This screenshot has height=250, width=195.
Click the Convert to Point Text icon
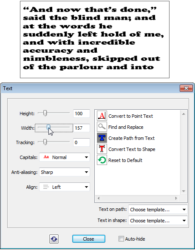(x=102, y=116)
